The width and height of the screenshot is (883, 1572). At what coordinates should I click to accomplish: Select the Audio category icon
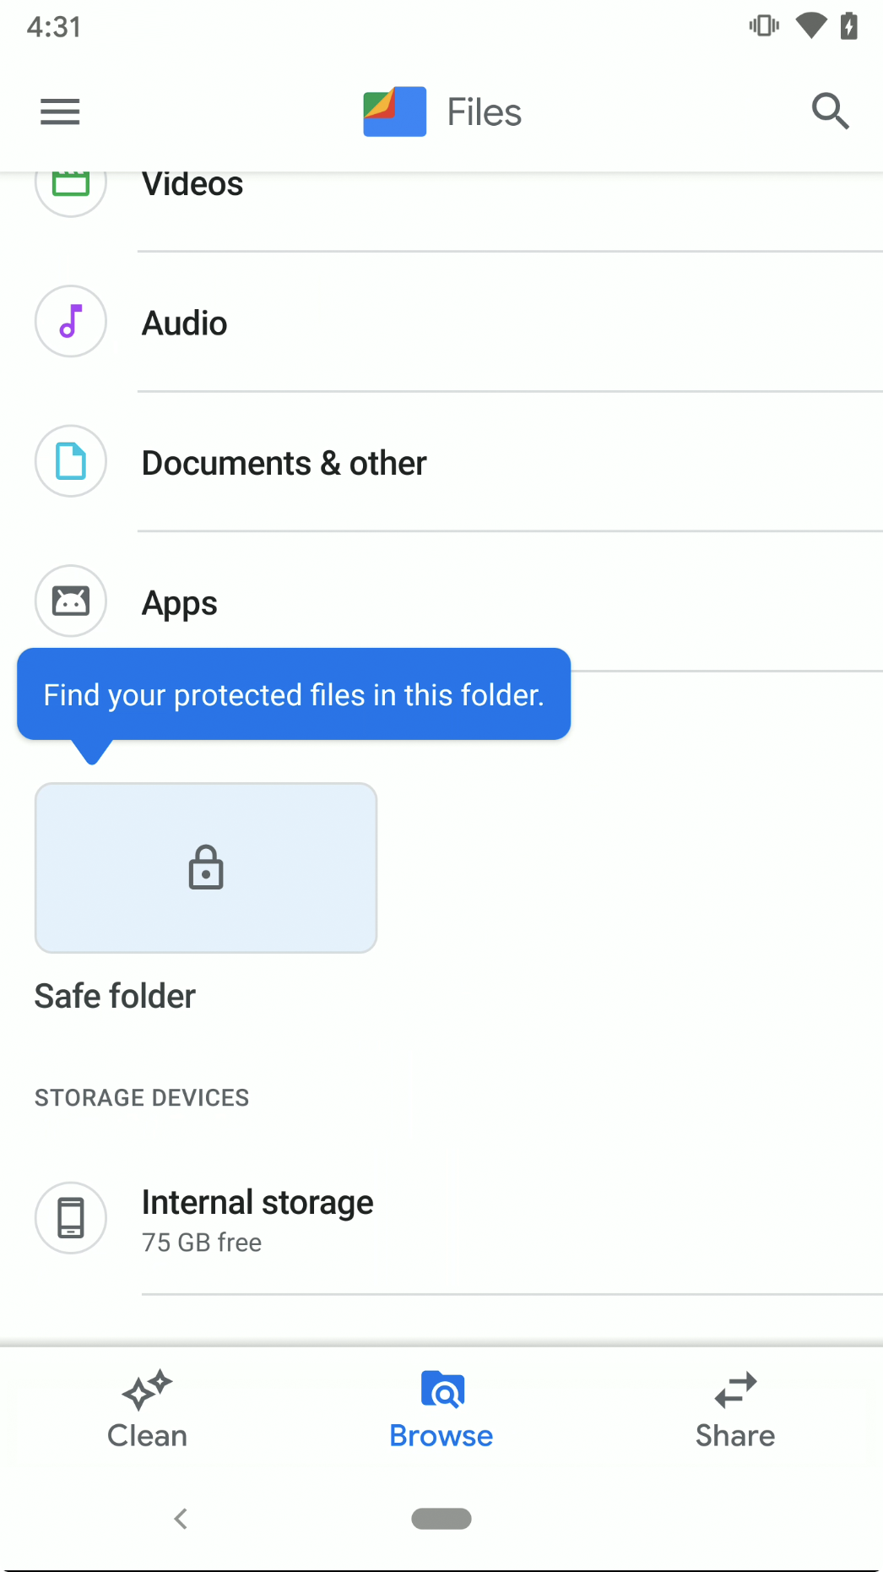(x=70, y=322)
